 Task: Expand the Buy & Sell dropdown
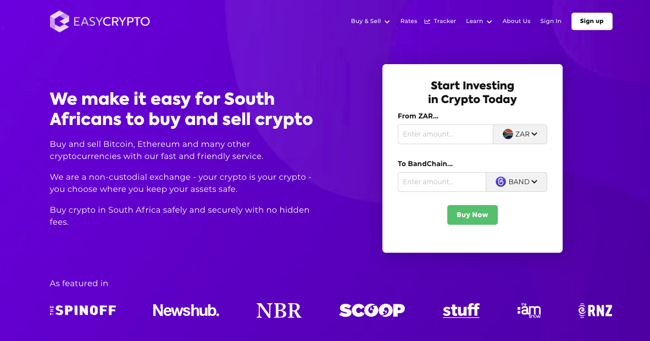tap(370, 21)
